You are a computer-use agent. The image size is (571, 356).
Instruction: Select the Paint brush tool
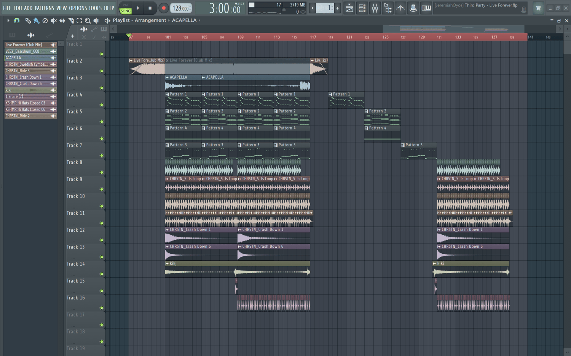click(36, 21)
